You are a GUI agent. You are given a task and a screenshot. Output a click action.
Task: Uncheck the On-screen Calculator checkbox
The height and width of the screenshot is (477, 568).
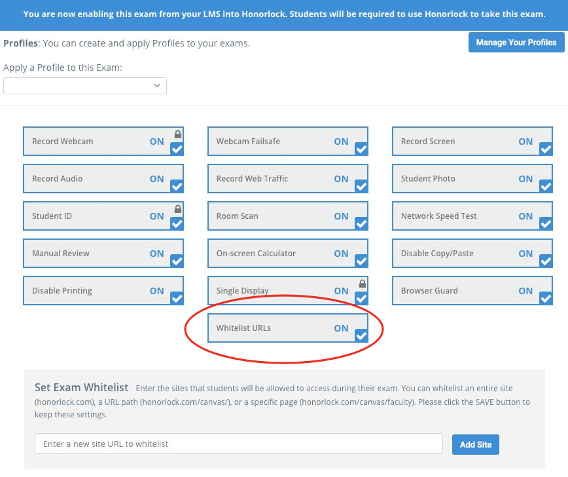(361, 261)
